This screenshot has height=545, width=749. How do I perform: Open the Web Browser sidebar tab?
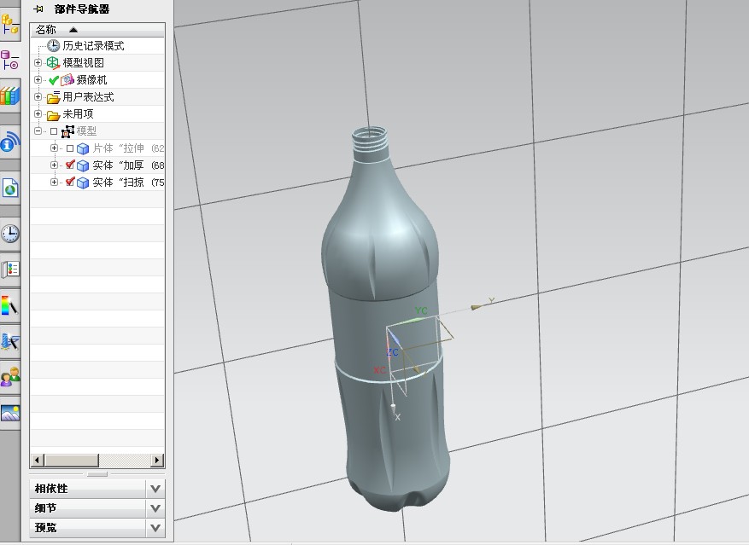pyautogui.click(x=9, y=188)
